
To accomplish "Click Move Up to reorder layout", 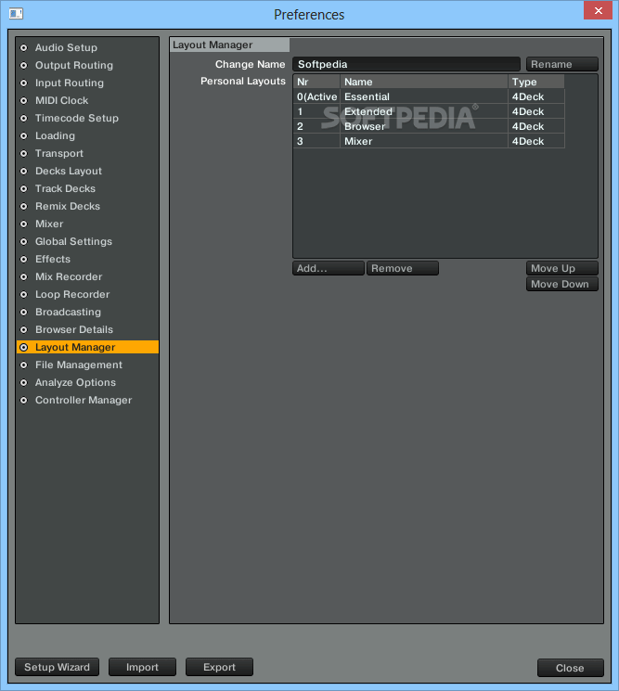I will click(562, 268).
